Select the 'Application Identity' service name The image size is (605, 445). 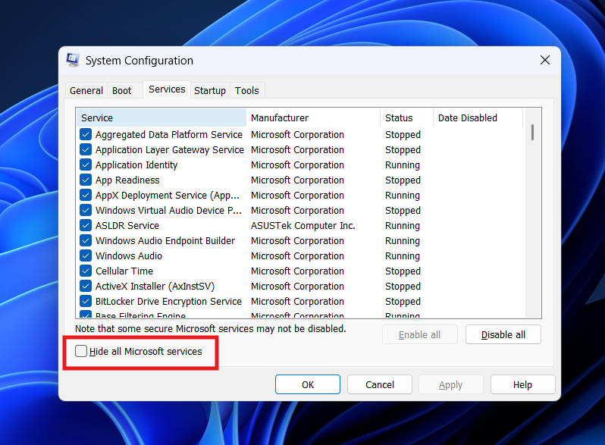(136, 165)
